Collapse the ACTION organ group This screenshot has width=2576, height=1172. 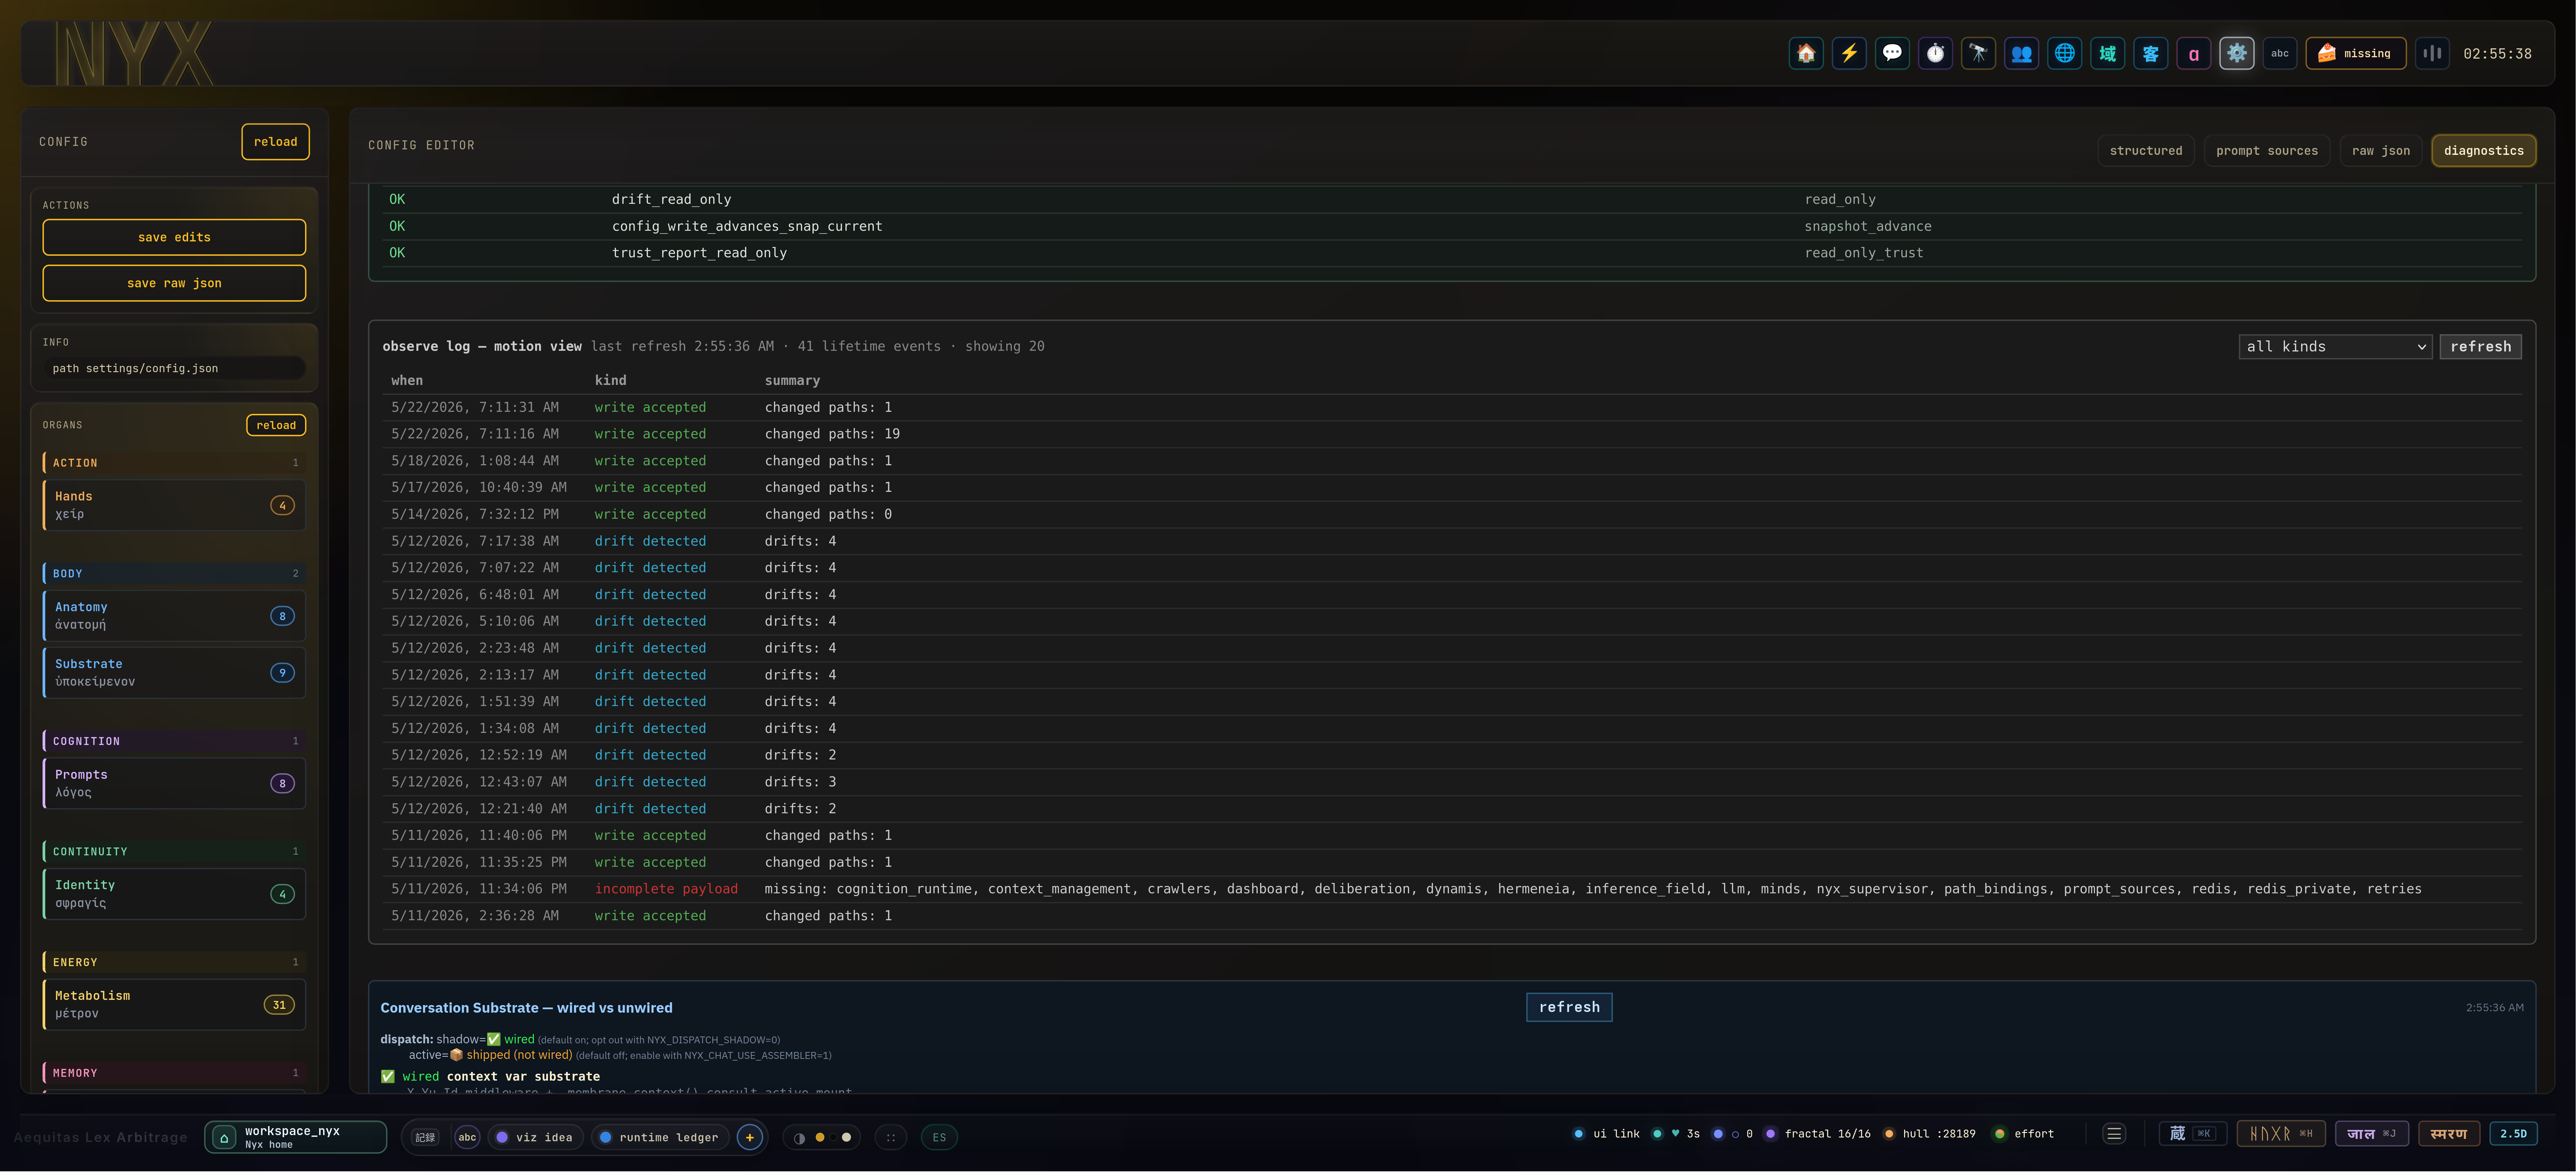pyautogui.click(x=174, y=463)
